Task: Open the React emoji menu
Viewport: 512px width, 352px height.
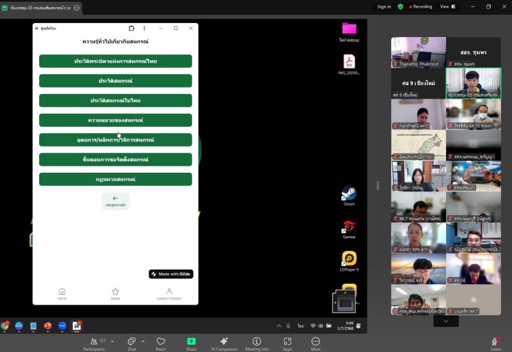Action: [x=161, y=343]
